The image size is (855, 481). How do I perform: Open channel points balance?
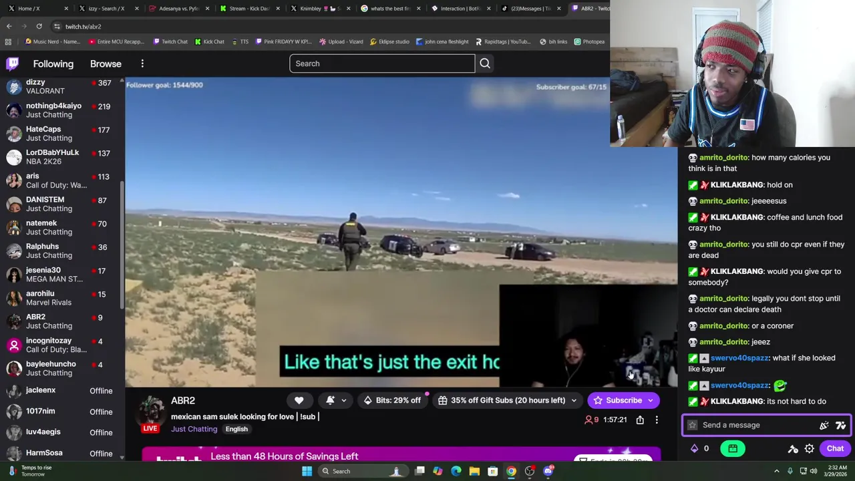(699, 448)
